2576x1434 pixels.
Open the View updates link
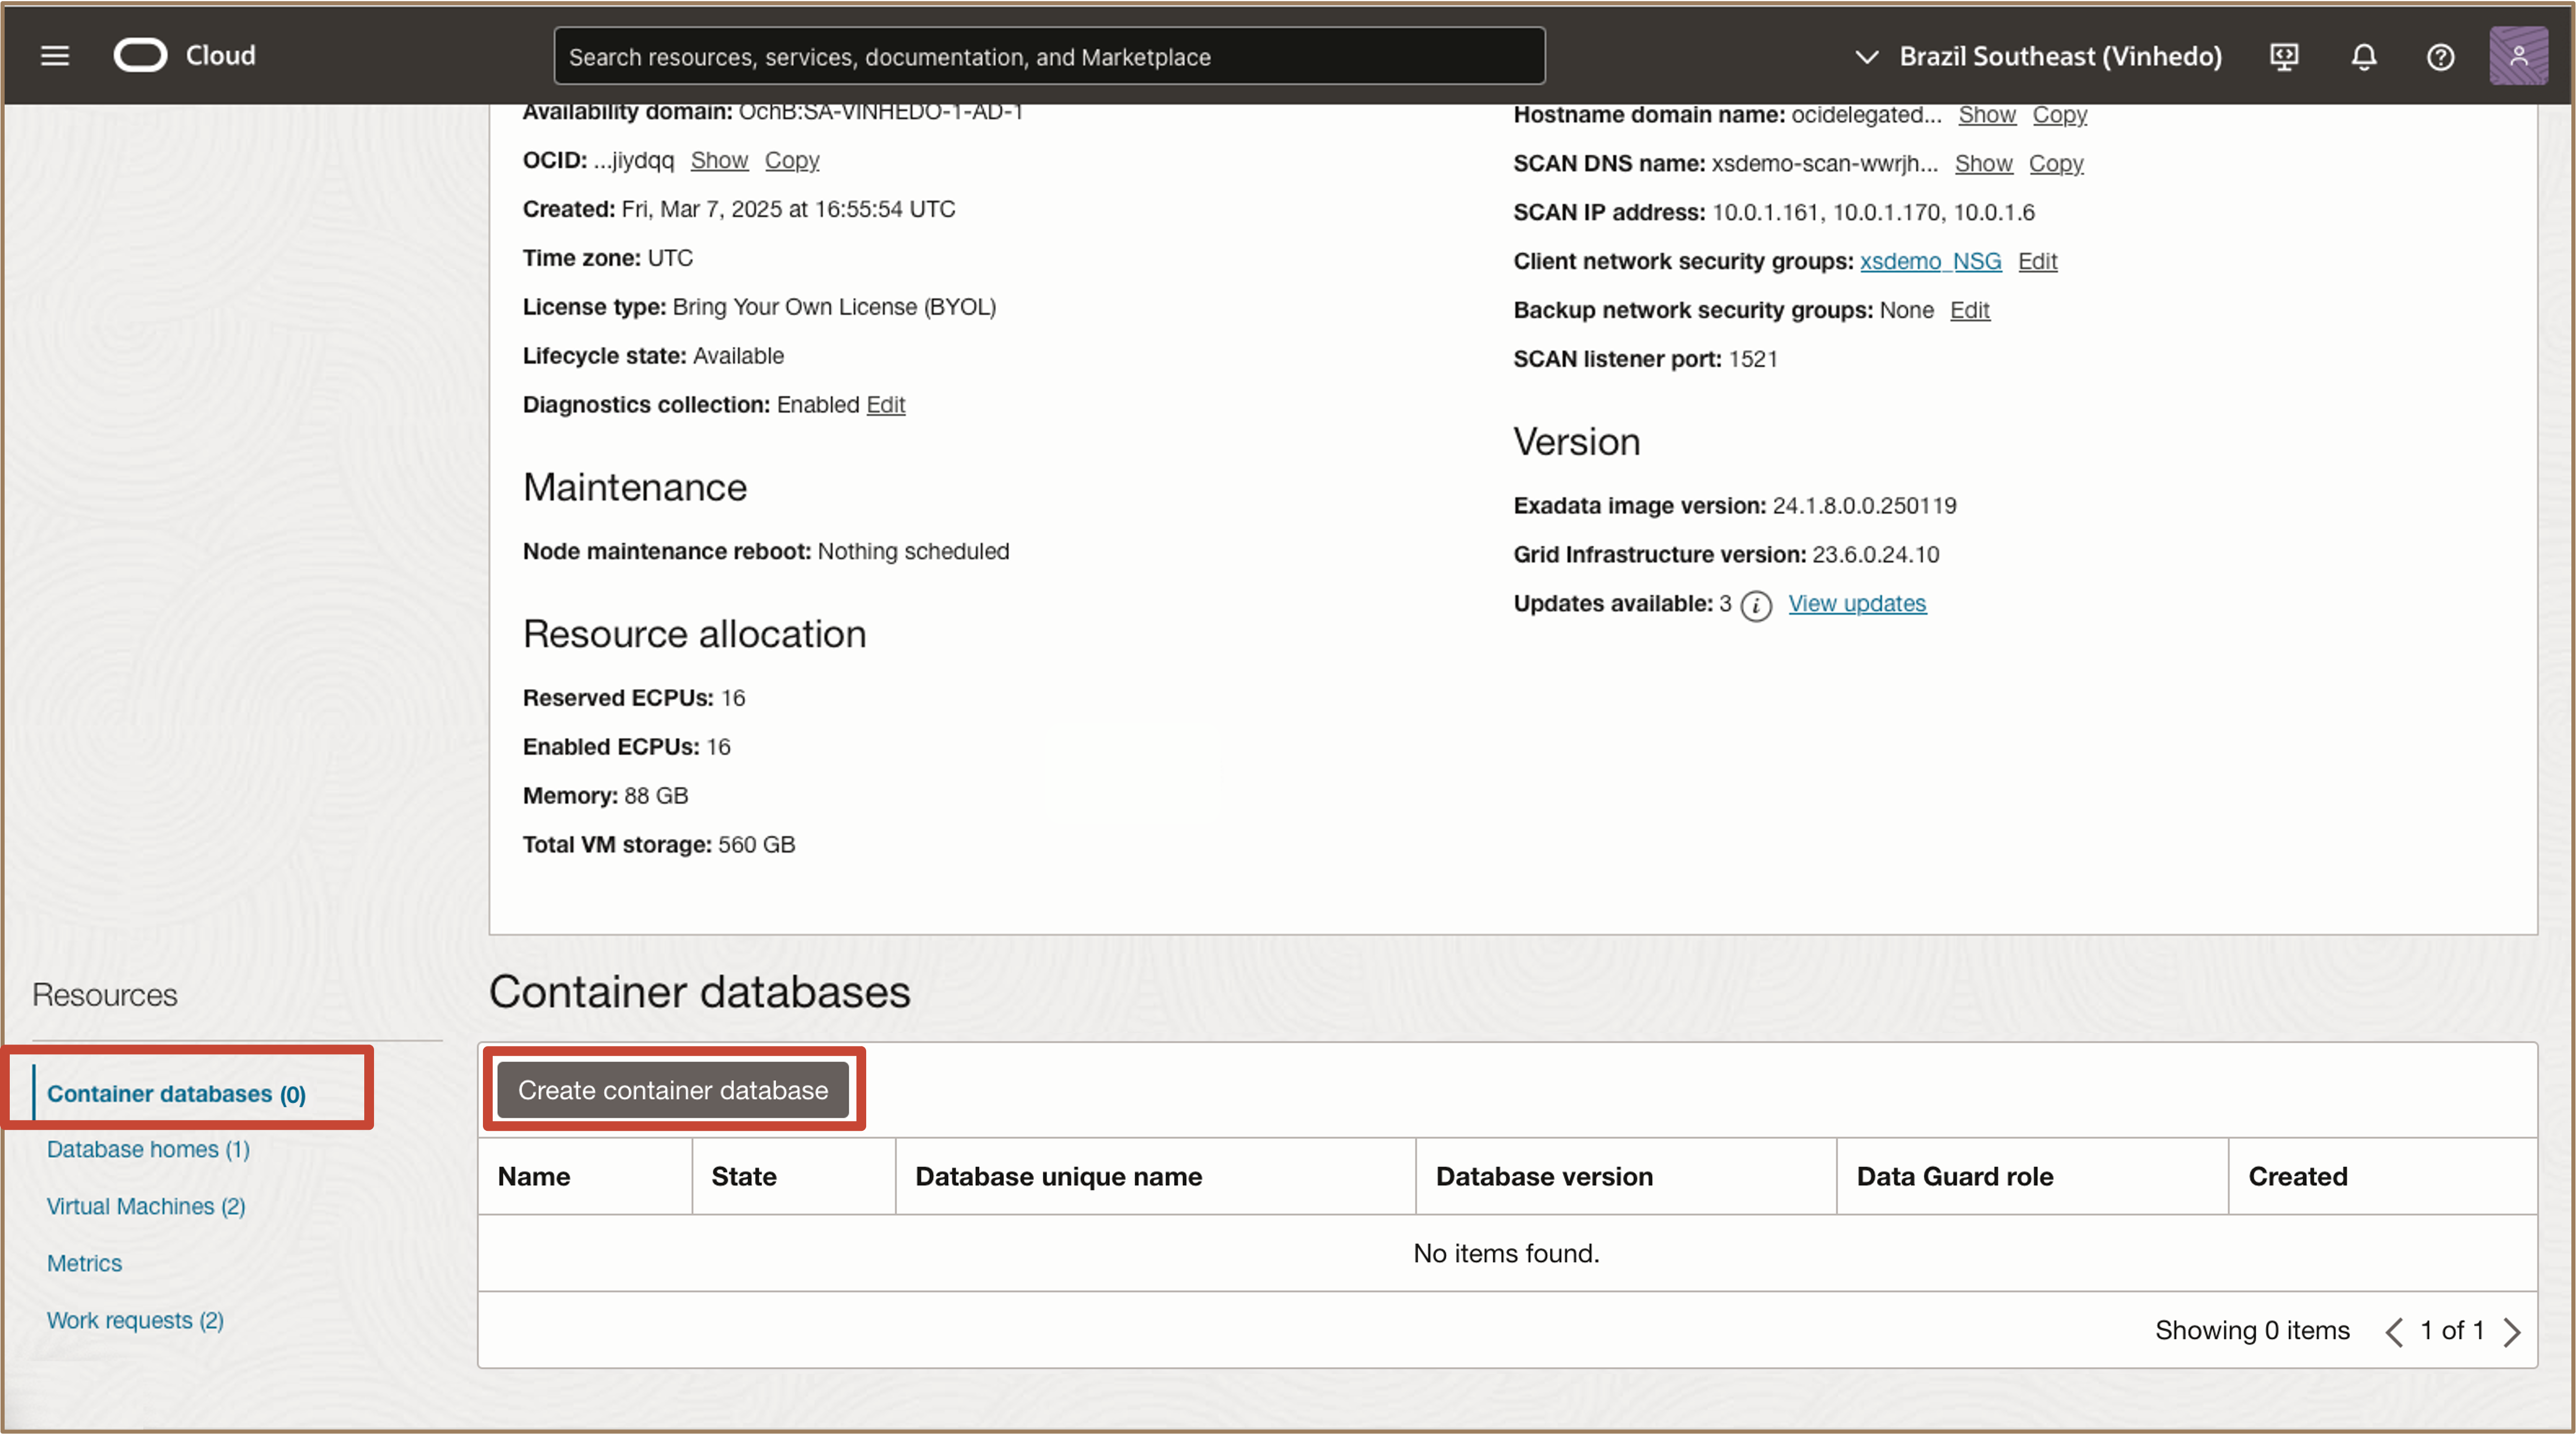tap(1857, 603)
